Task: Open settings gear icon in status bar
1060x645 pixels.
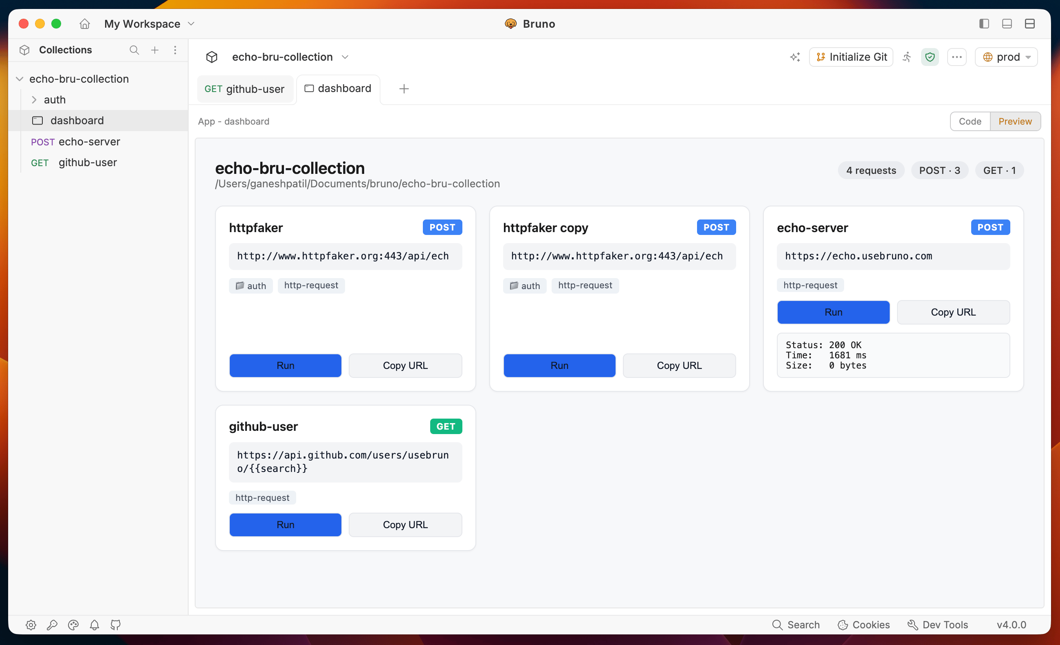Action: pyautogui.click(x=31, y=625)
